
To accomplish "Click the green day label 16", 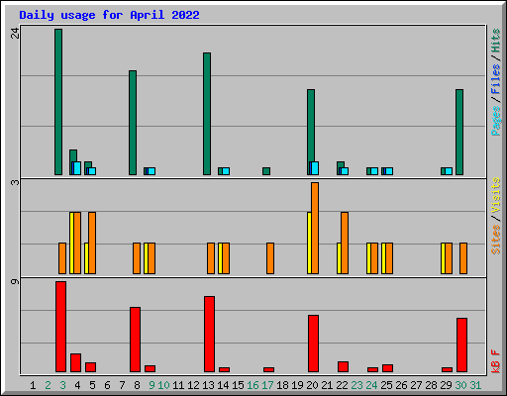I will coord(253,385).
